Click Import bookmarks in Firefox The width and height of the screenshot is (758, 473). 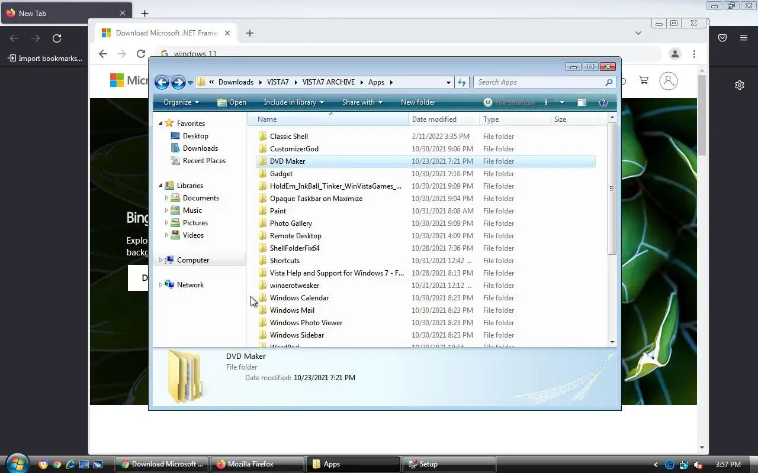[45, 59]
